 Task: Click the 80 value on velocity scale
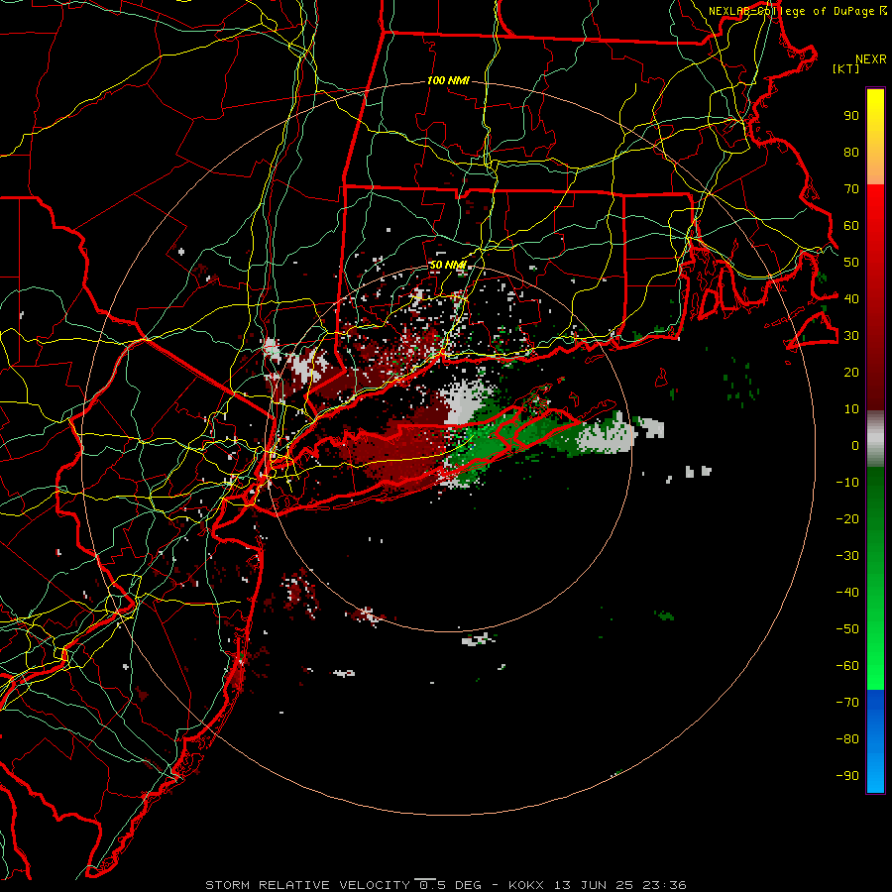tap(851, 153)
